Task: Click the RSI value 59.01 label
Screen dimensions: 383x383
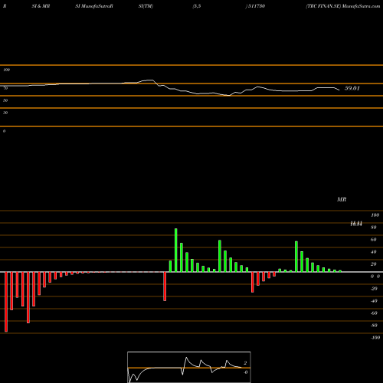Action: tap(352, 88)
